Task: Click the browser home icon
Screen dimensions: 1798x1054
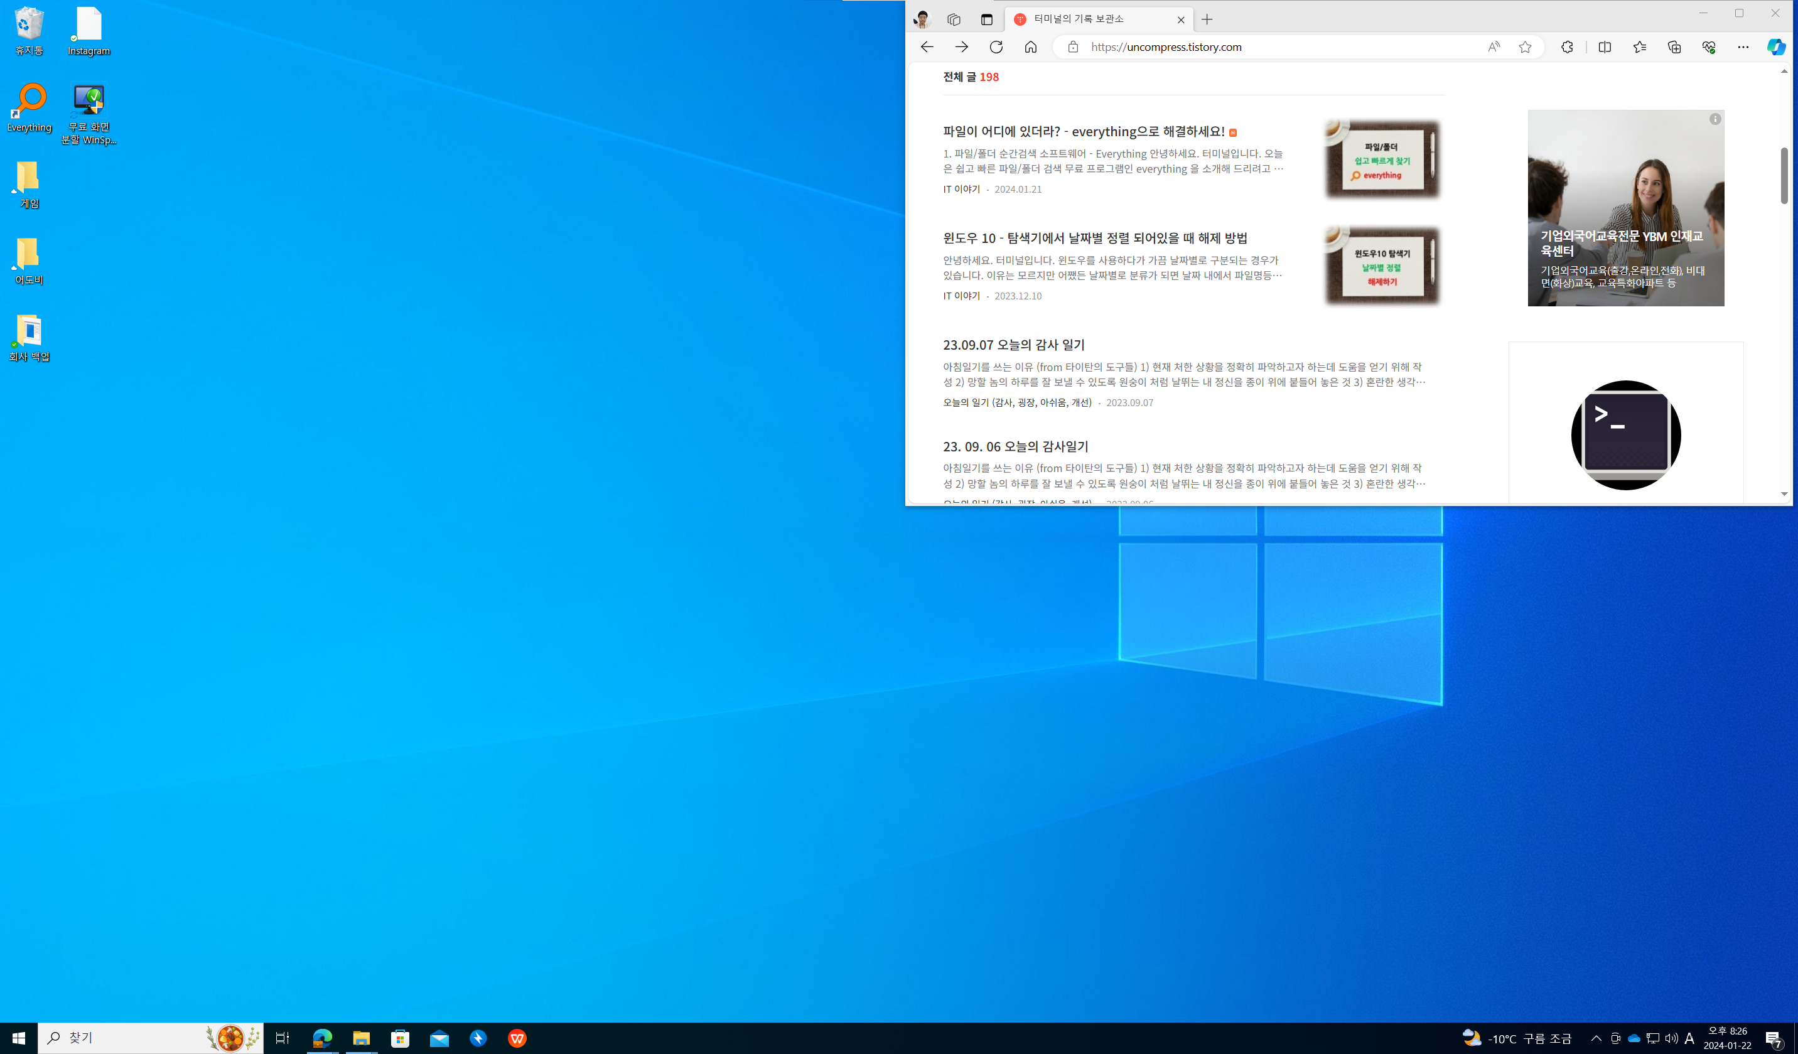Action: point(1030,47)
